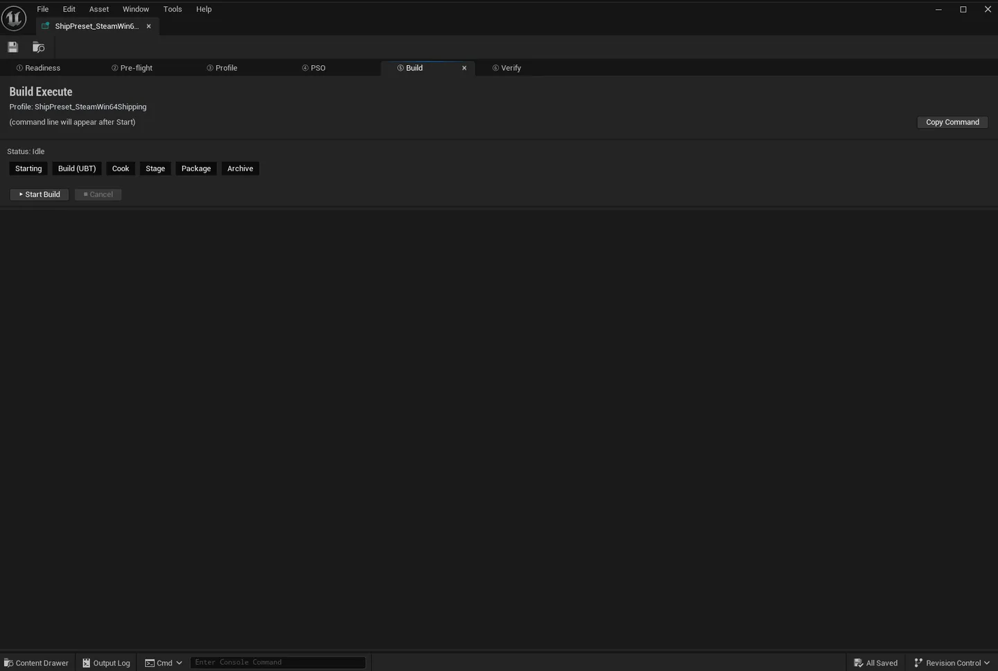
Task: Open the Window menu
Action: pos(136,9)
